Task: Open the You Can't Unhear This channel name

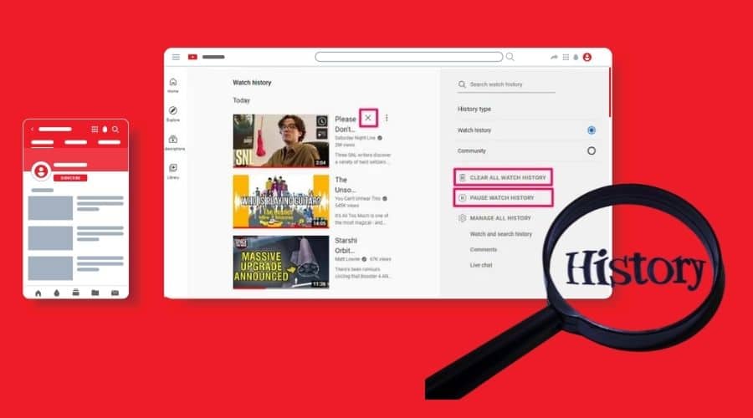Action: (357, 198)
